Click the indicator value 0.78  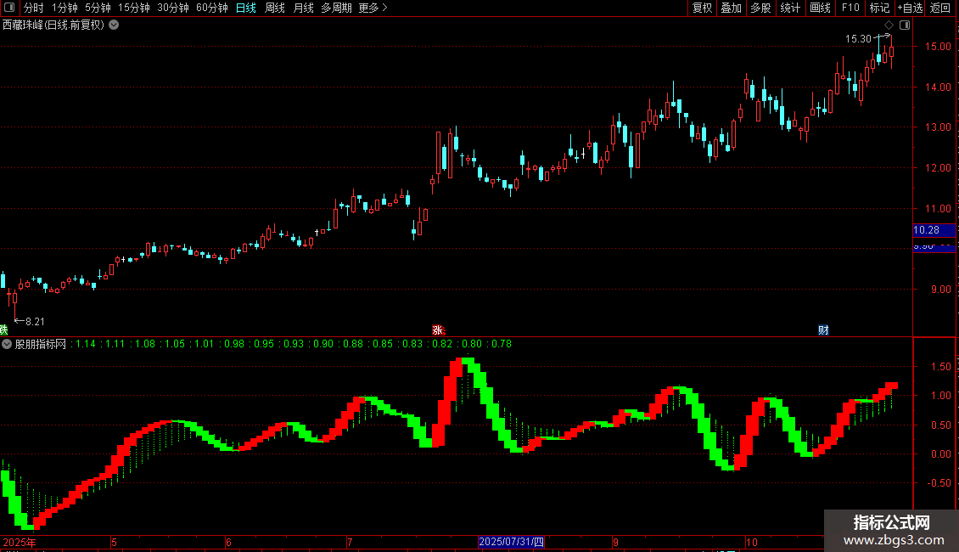pyautogui.click(x=502, y=344)
